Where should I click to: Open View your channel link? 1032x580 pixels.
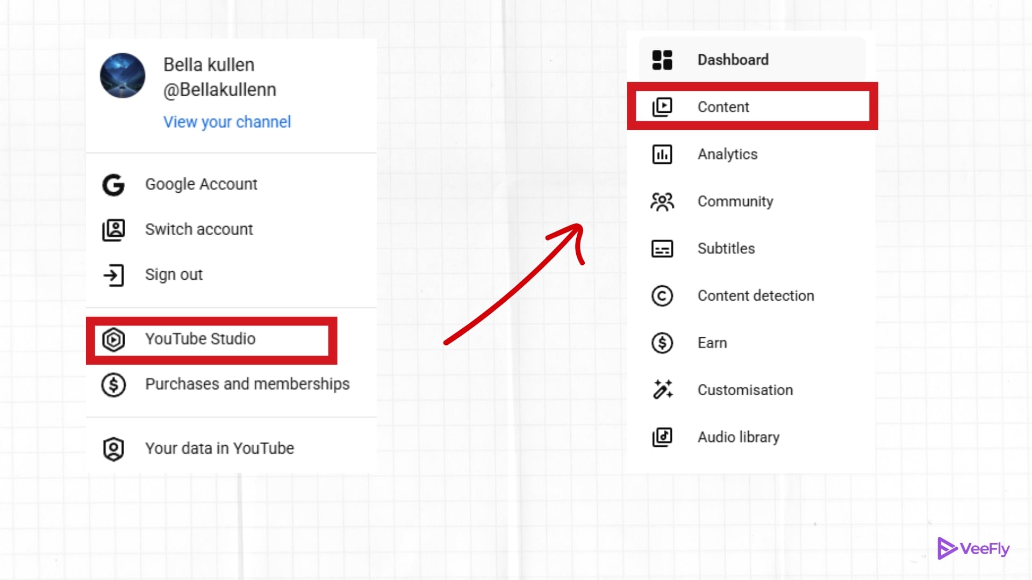pos(227,122)
